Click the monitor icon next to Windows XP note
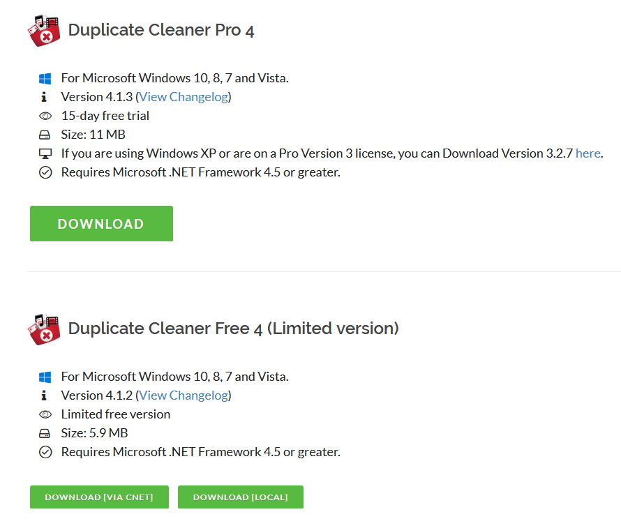Viewport: 621px width, 528px height. coord(45,153)
